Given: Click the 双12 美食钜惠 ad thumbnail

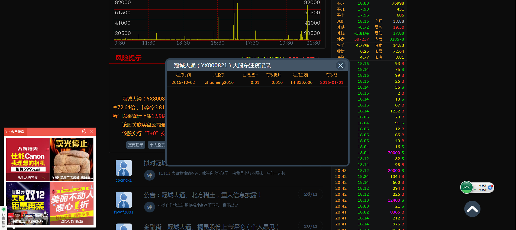Looking at the screenshot, I should [28, 203].
